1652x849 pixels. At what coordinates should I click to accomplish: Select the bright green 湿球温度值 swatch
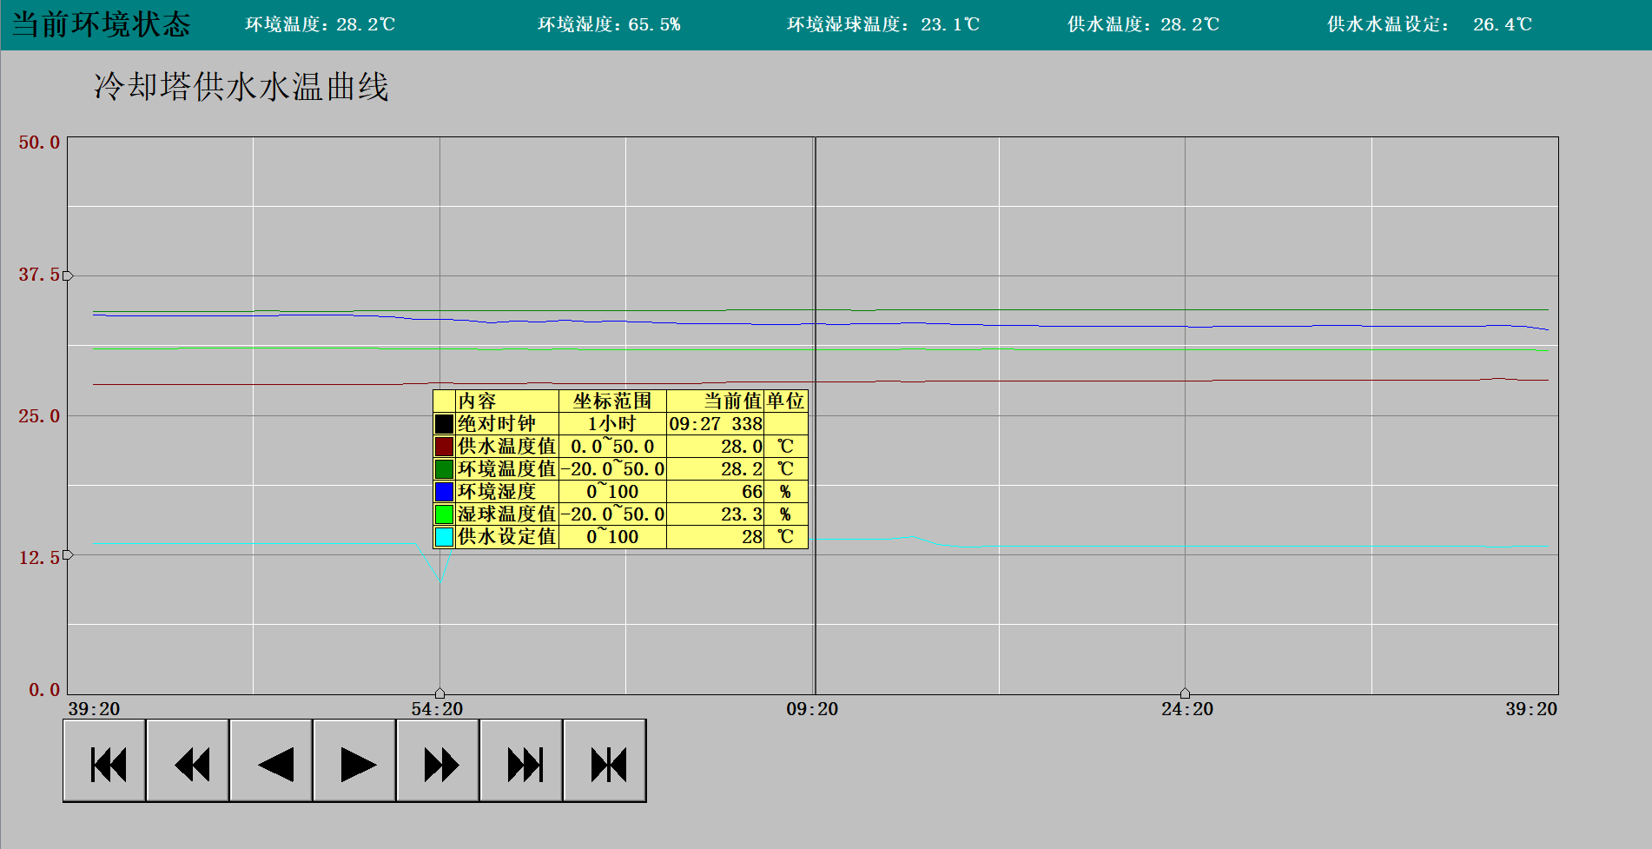(444, 514)
